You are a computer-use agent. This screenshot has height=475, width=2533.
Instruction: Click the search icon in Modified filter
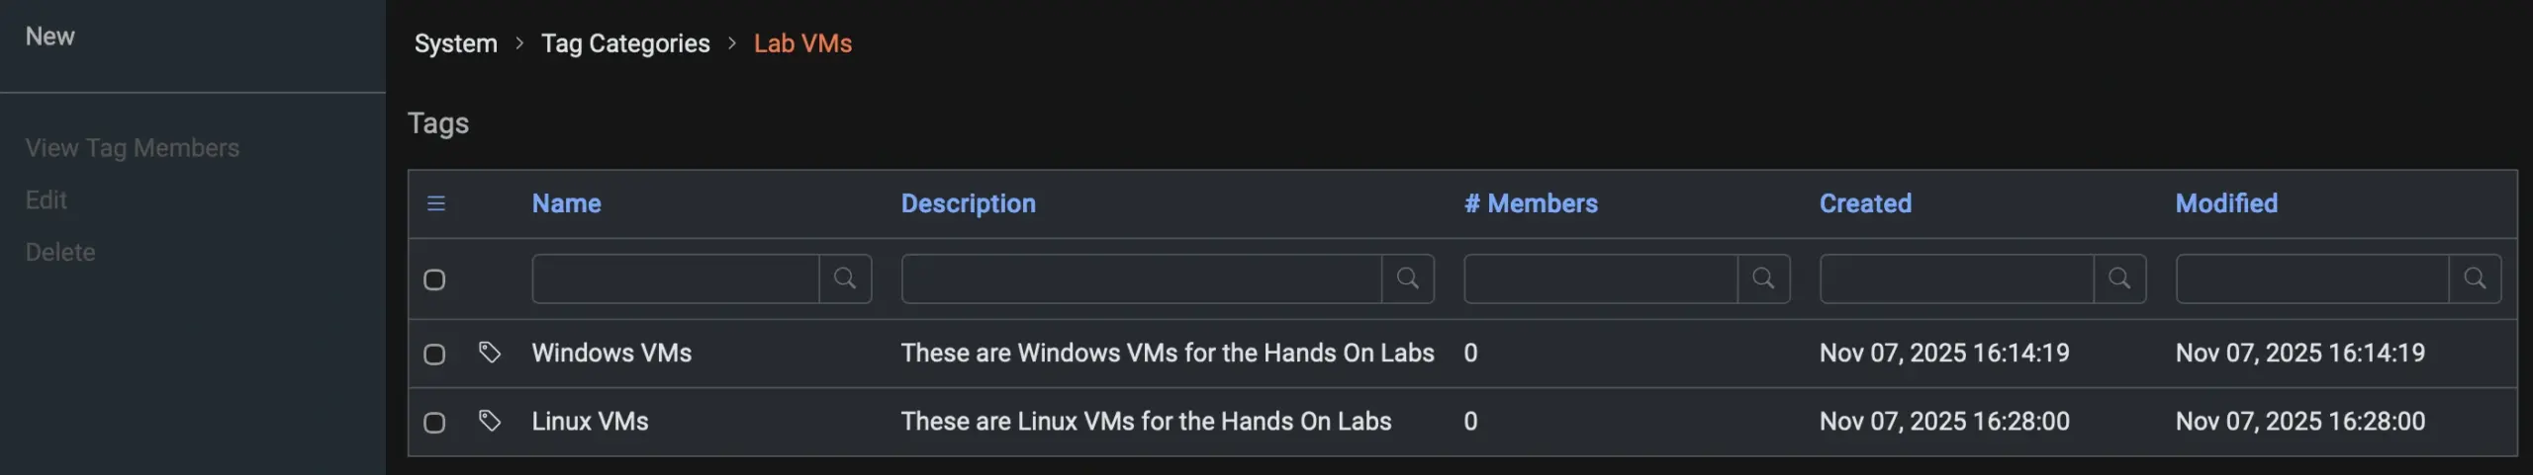(2475, 278)
